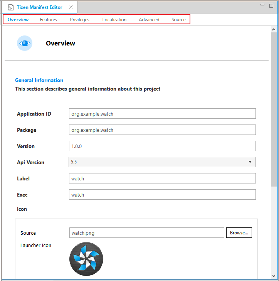279x281 pixels.
Task: Open the Privileges tab
Action: (x=80, y=20)
